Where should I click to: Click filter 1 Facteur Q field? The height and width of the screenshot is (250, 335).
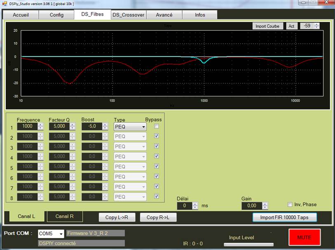pyautogui.click(x=59, y=126)
